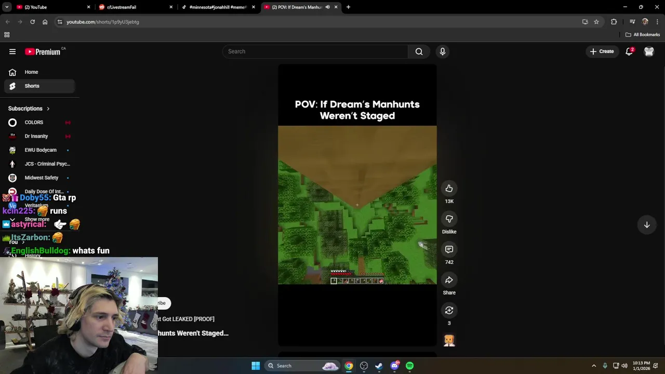The image size is (665, 374).
Task: View site information icon in address bar
Action: [x=60, y=22]
